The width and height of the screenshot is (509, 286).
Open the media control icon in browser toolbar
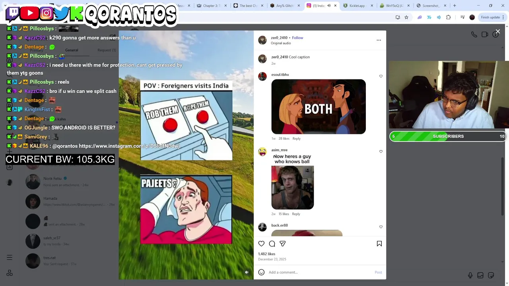click(462, 17)
